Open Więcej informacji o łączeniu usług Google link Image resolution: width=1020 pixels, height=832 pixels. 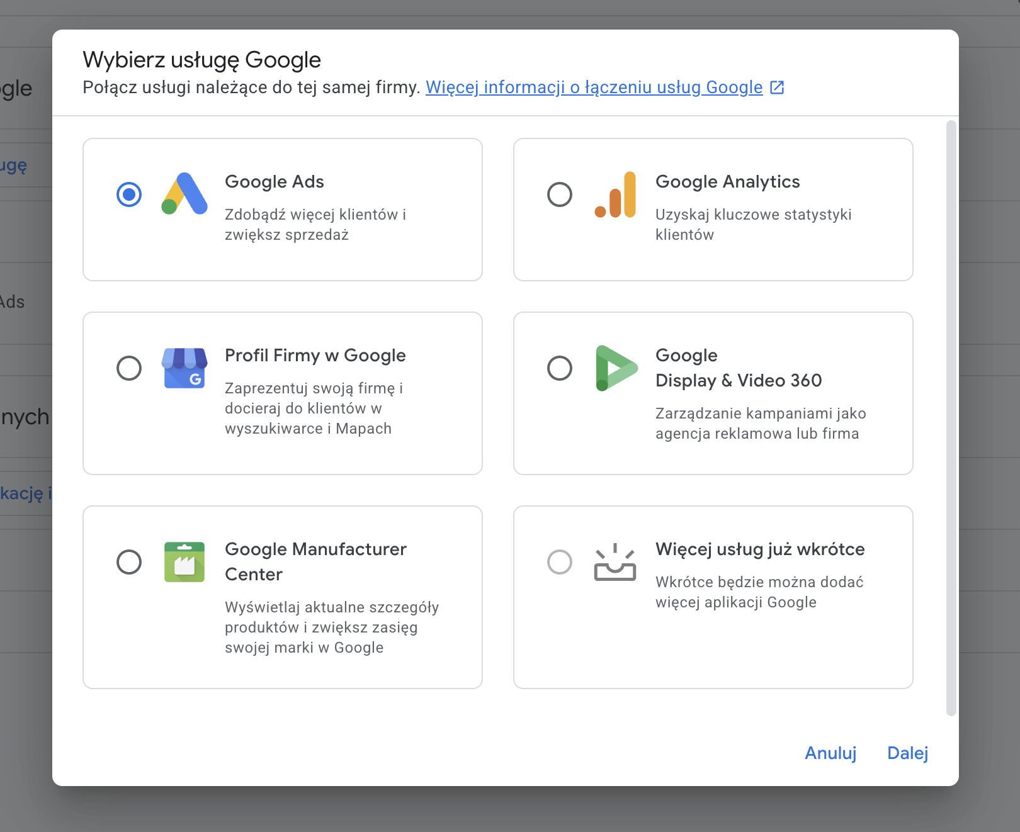point(594,87)
